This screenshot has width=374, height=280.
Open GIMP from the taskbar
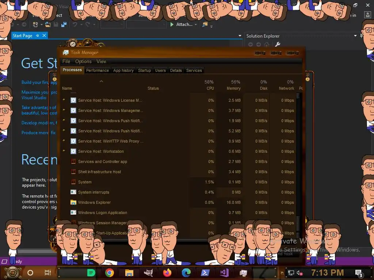click(x=148, y=273)
